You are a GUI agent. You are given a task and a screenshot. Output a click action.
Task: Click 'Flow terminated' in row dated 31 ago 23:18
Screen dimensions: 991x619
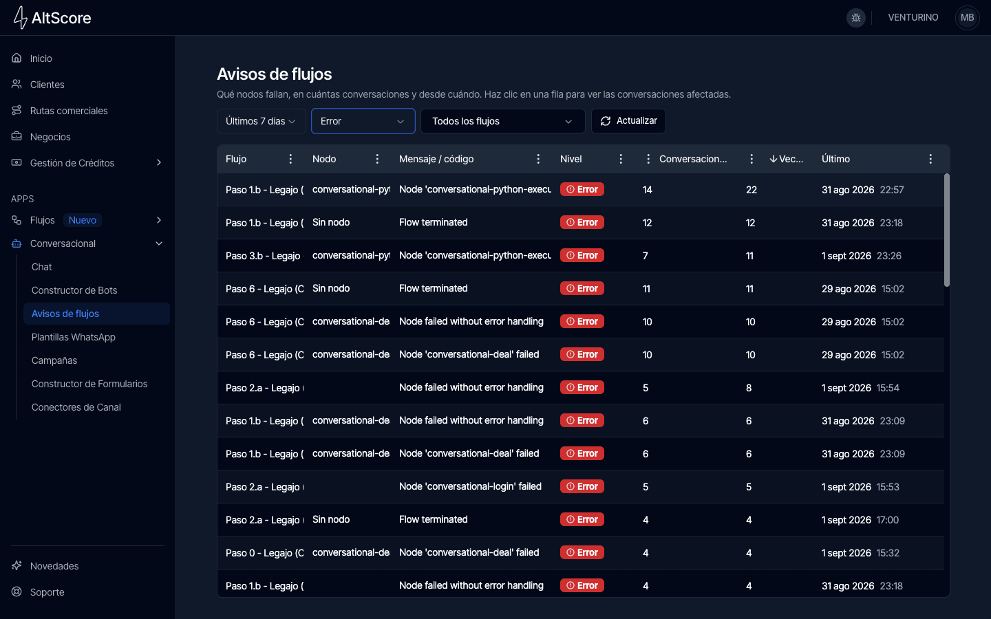tap(434, 222)
